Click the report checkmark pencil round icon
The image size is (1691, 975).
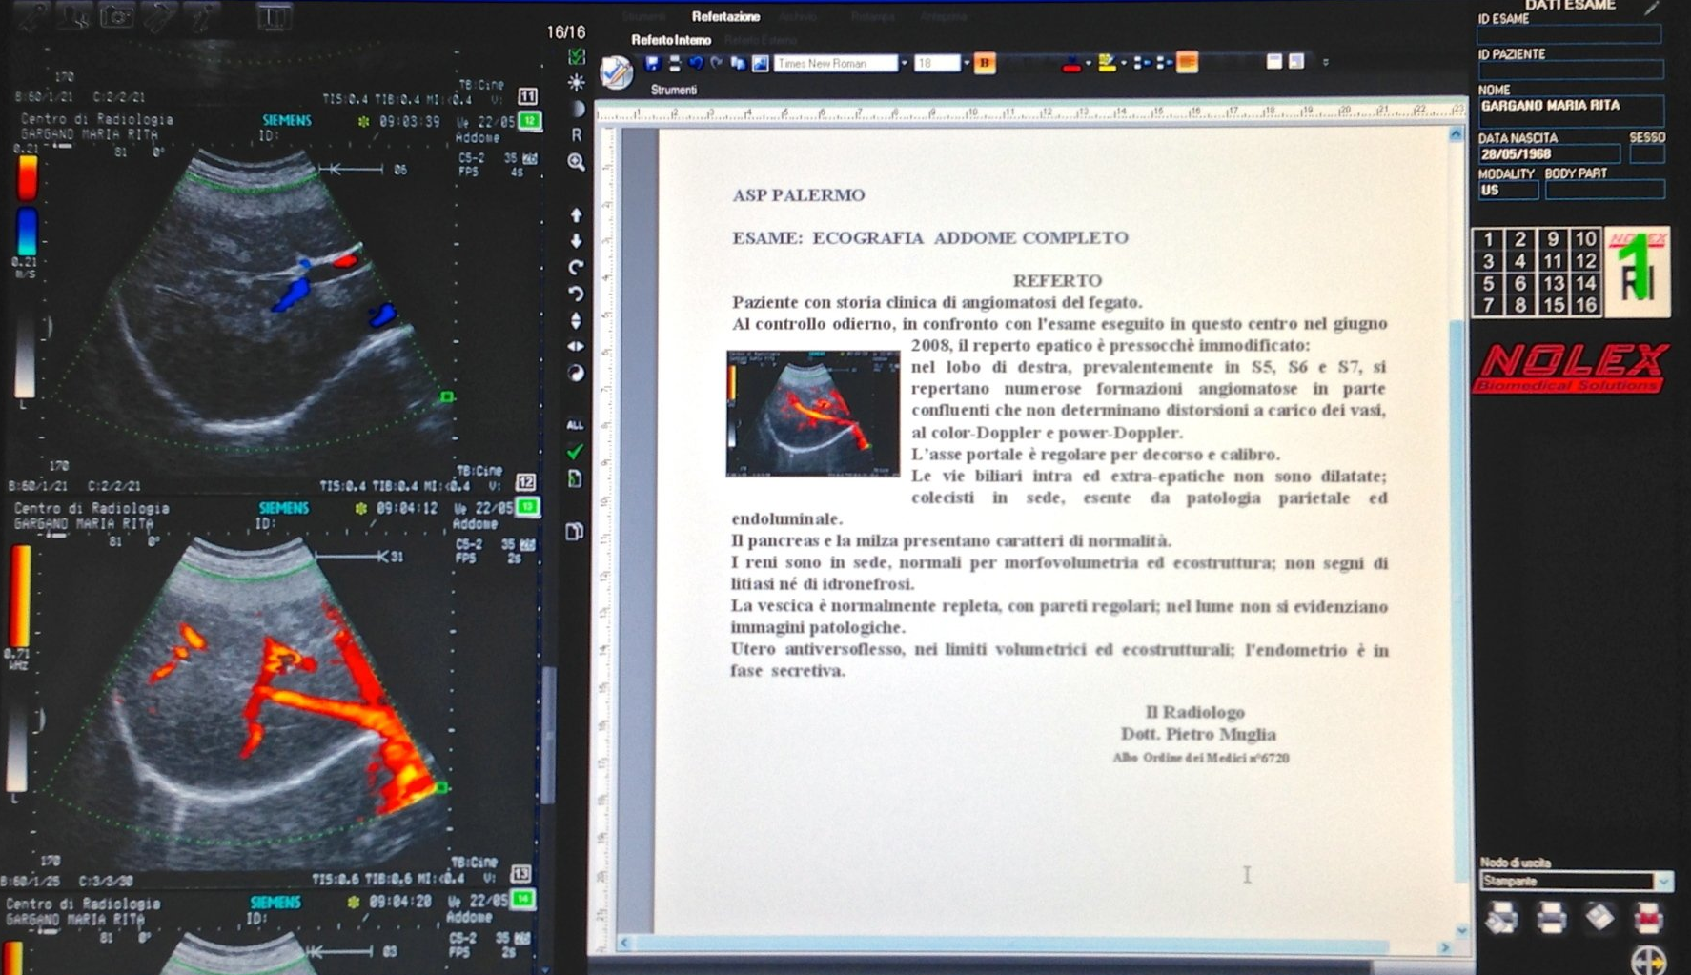(616, 71)
